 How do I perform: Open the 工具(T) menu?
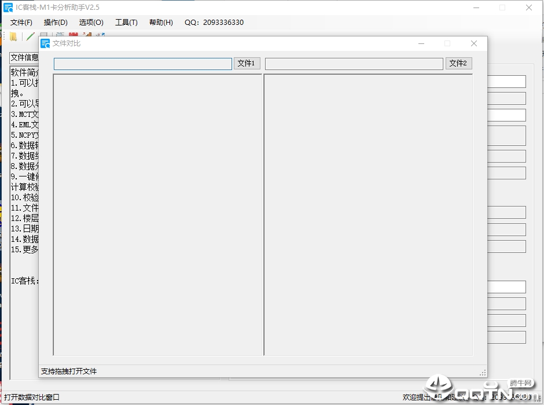(x=126, y=23)
